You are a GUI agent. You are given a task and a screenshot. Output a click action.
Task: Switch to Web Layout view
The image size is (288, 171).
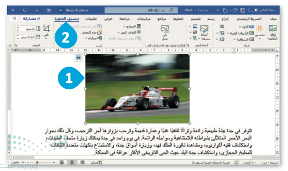point(61,162)
